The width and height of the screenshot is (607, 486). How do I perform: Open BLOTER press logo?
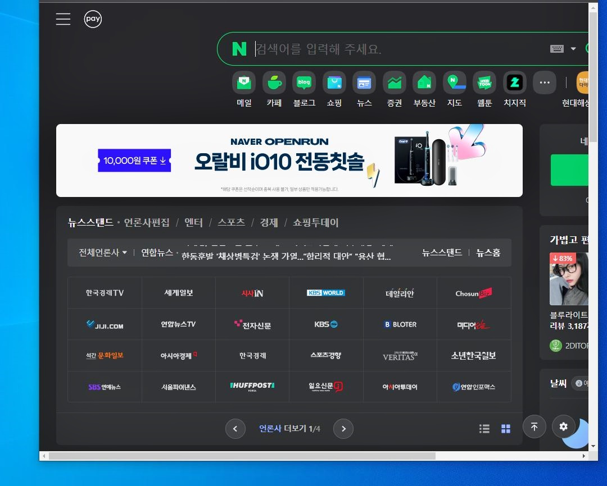400,324
